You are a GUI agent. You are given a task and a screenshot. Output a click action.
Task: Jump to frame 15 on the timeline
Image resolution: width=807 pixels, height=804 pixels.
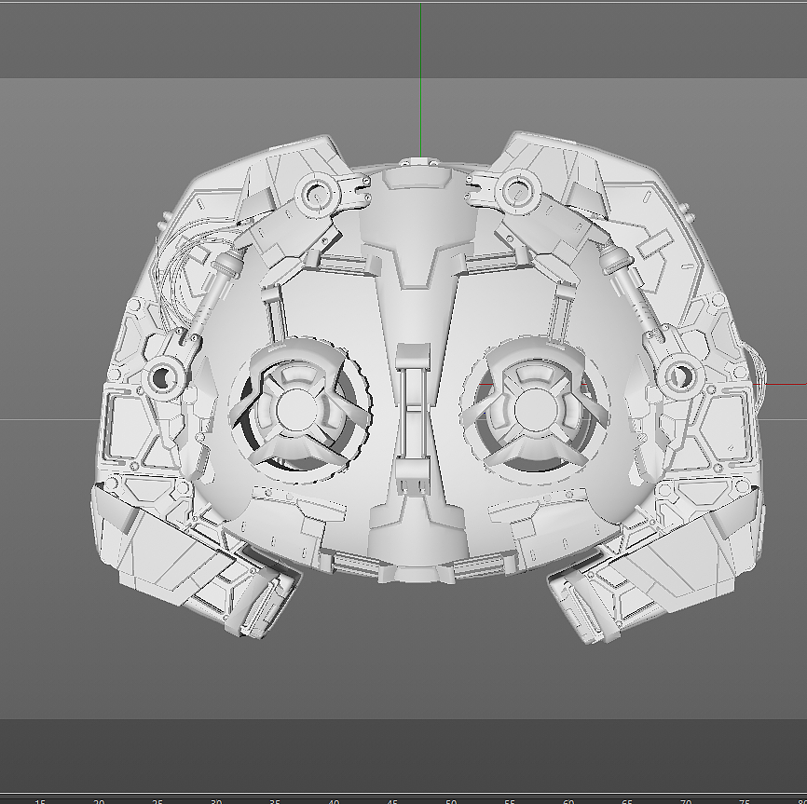coord(40,801)
